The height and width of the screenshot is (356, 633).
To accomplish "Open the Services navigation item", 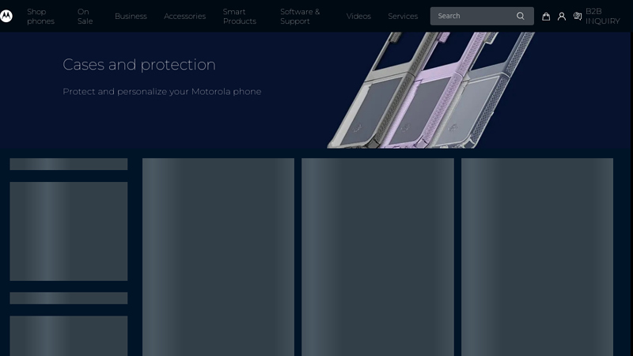I will click(403, 16).
